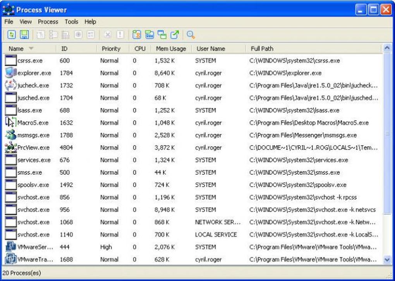
Task: Click the msmsgs.exe Messenger icon
Action: 11,135
